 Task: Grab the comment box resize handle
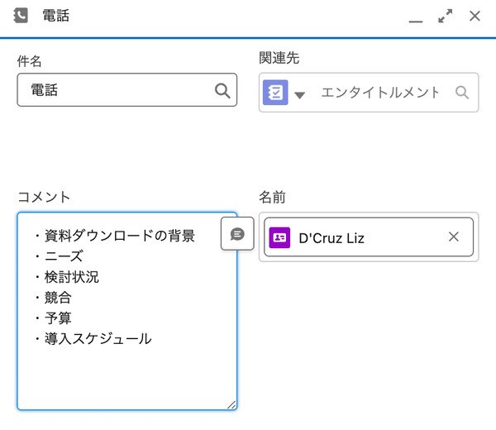pos(231,405)
